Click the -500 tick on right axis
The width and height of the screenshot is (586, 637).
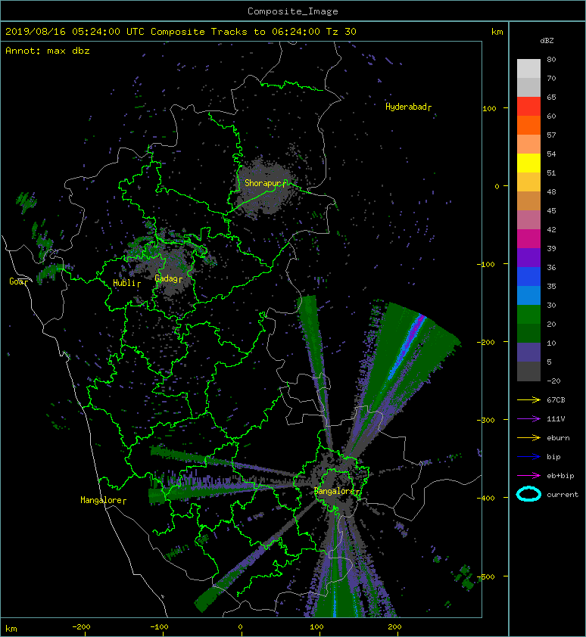click(x=486, y=576)
